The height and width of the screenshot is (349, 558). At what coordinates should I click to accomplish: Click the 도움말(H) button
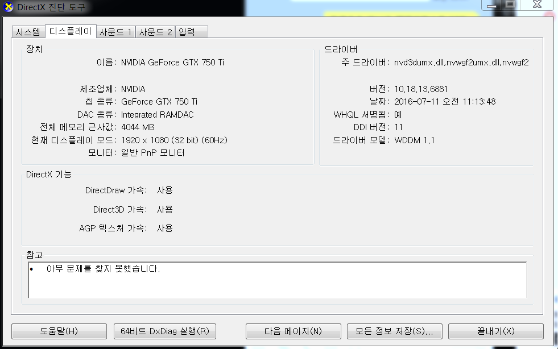[x=59, y=331]
